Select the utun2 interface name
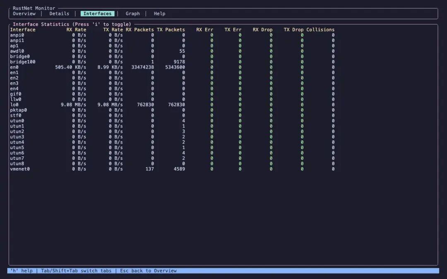 click(x=17, y=131)
